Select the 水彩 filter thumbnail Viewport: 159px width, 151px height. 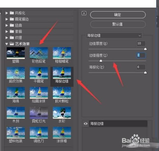pyautogui.click(x=62, y=113)
